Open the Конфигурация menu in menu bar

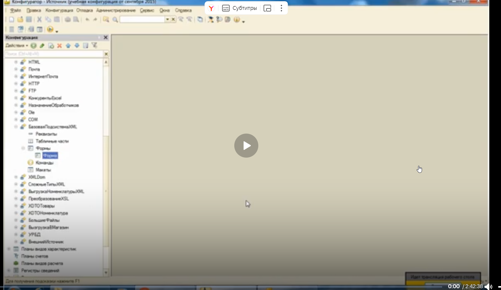click(59, 10)
